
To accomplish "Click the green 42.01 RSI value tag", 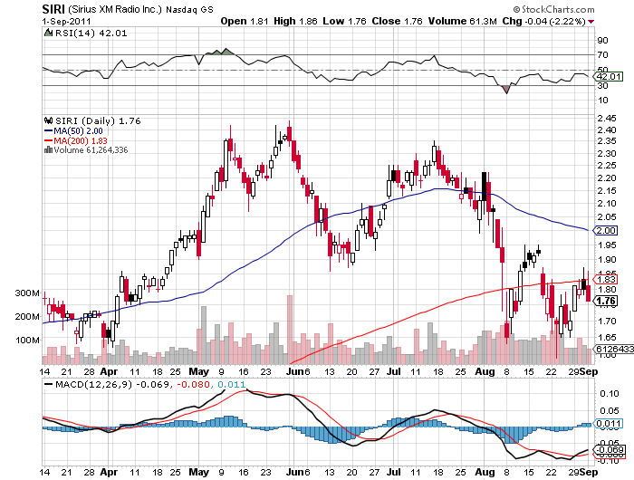I will click(x=608, y=77).
